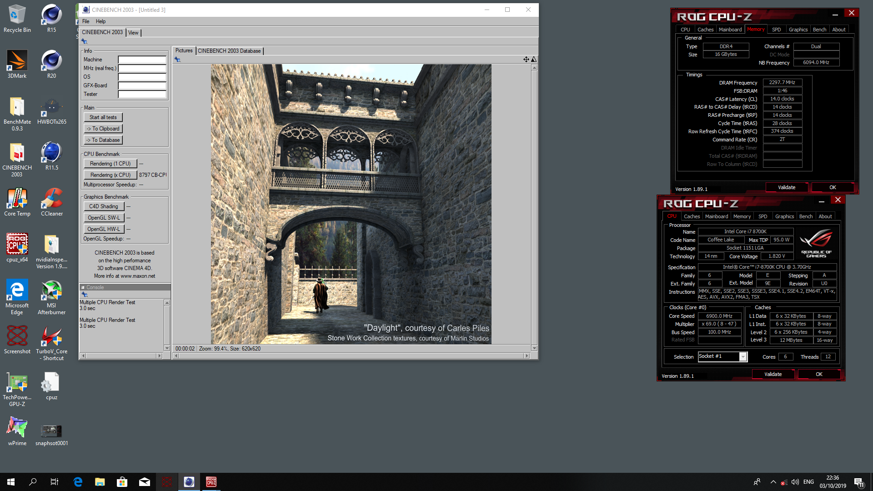The width and height of the screenshot is (873, 491).
Task: Run the Rendering (1 CPU) benchmark
Action: [x=110, y=164]
